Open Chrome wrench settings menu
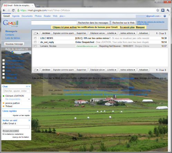Screen dimensions: 172x153 tap(168, 10)
